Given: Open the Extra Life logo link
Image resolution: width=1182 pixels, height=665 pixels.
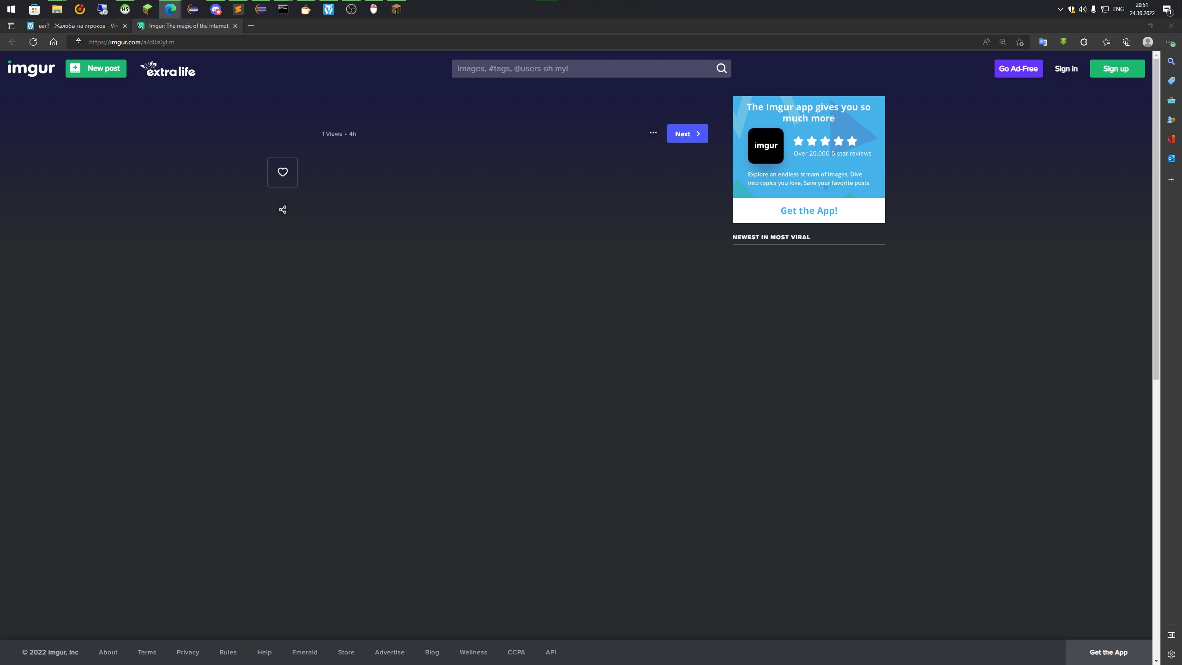Looking at the screenshot, I should (x=168, y=69).
